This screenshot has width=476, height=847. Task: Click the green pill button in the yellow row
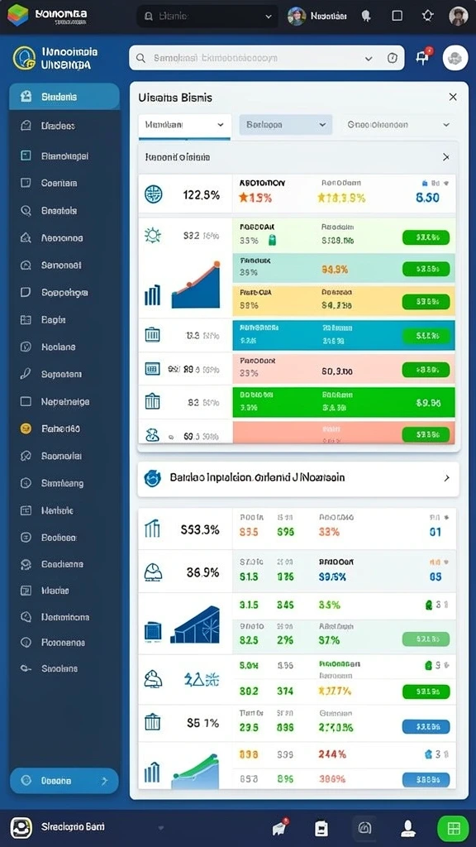pyautogui.click(x=426, y=302)
